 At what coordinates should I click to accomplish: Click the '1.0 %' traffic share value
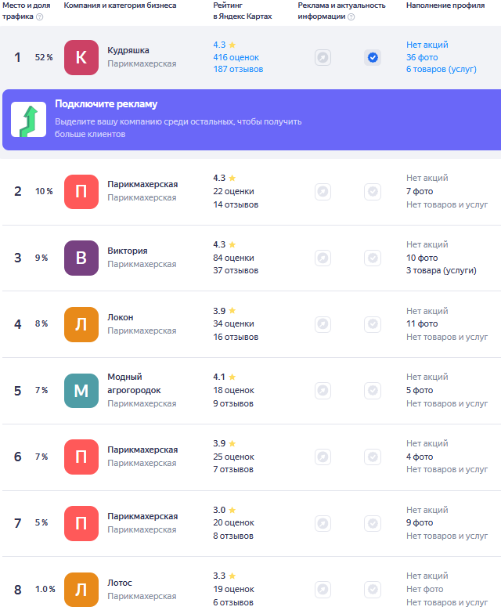point(45,589)
